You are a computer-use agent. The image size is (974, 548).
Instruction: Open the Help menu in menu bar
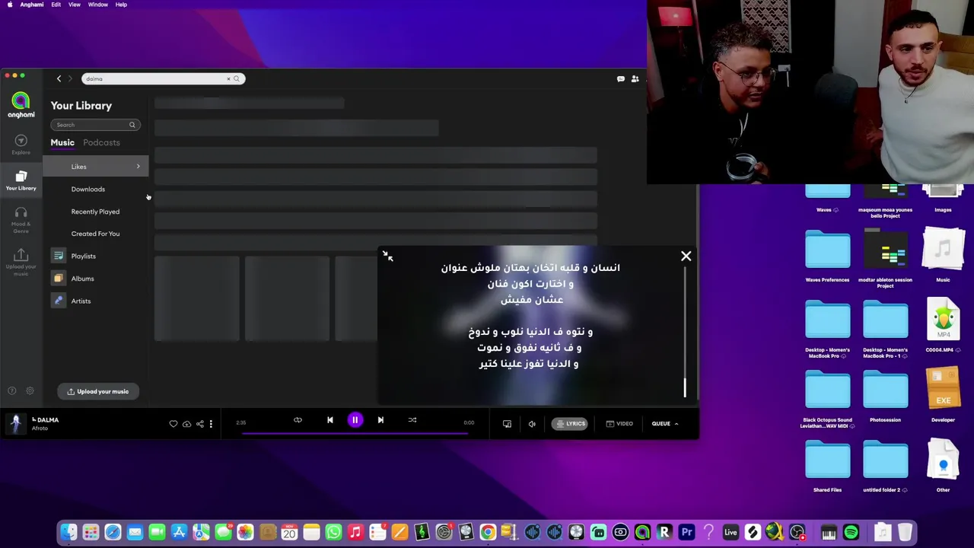tap(121, 5)
